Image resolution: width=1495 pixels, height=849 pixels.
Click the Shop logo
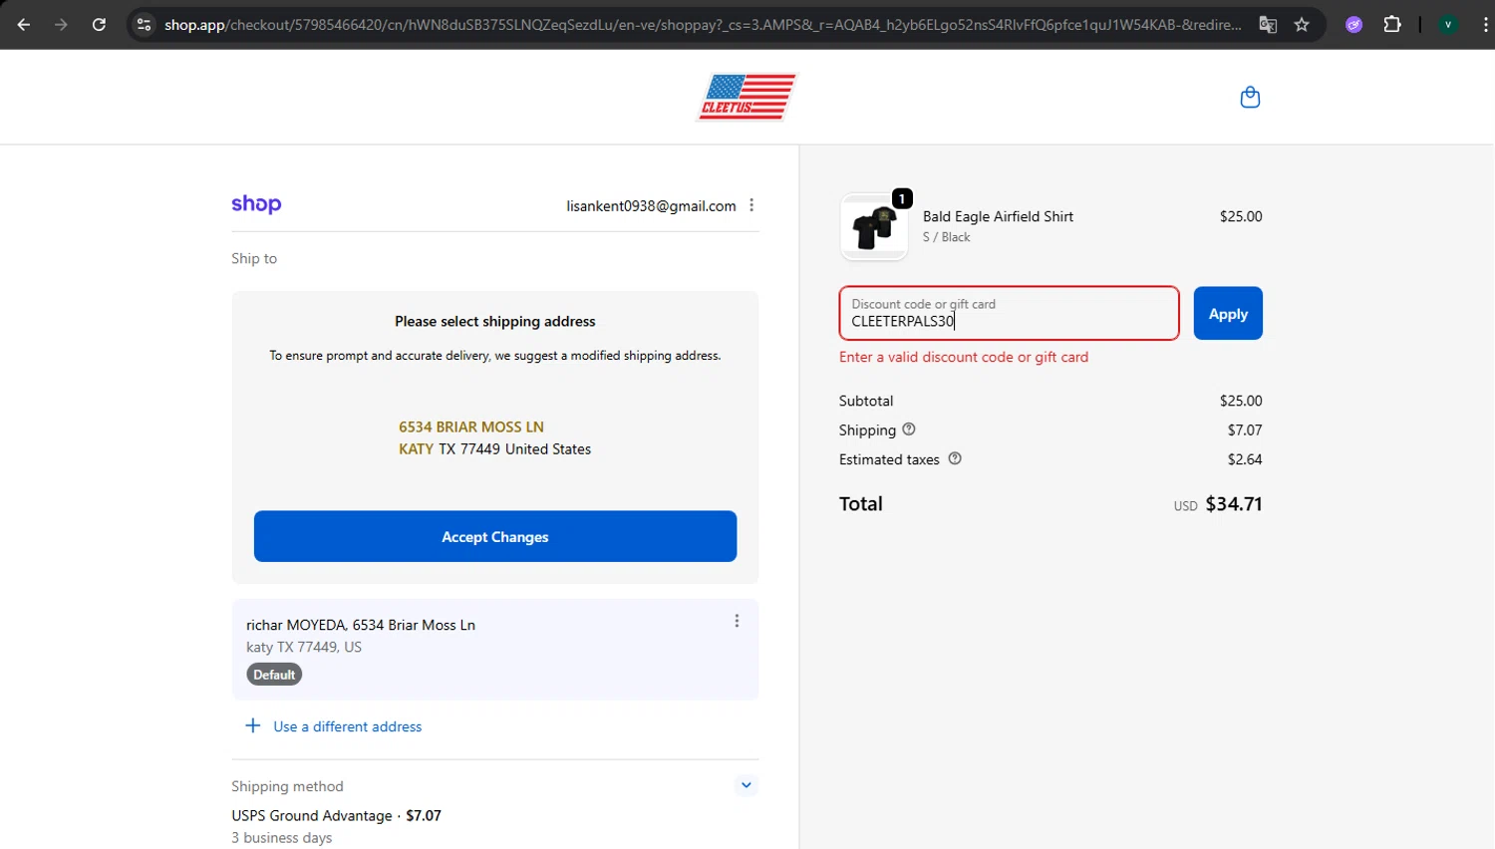tap(256, 204)
